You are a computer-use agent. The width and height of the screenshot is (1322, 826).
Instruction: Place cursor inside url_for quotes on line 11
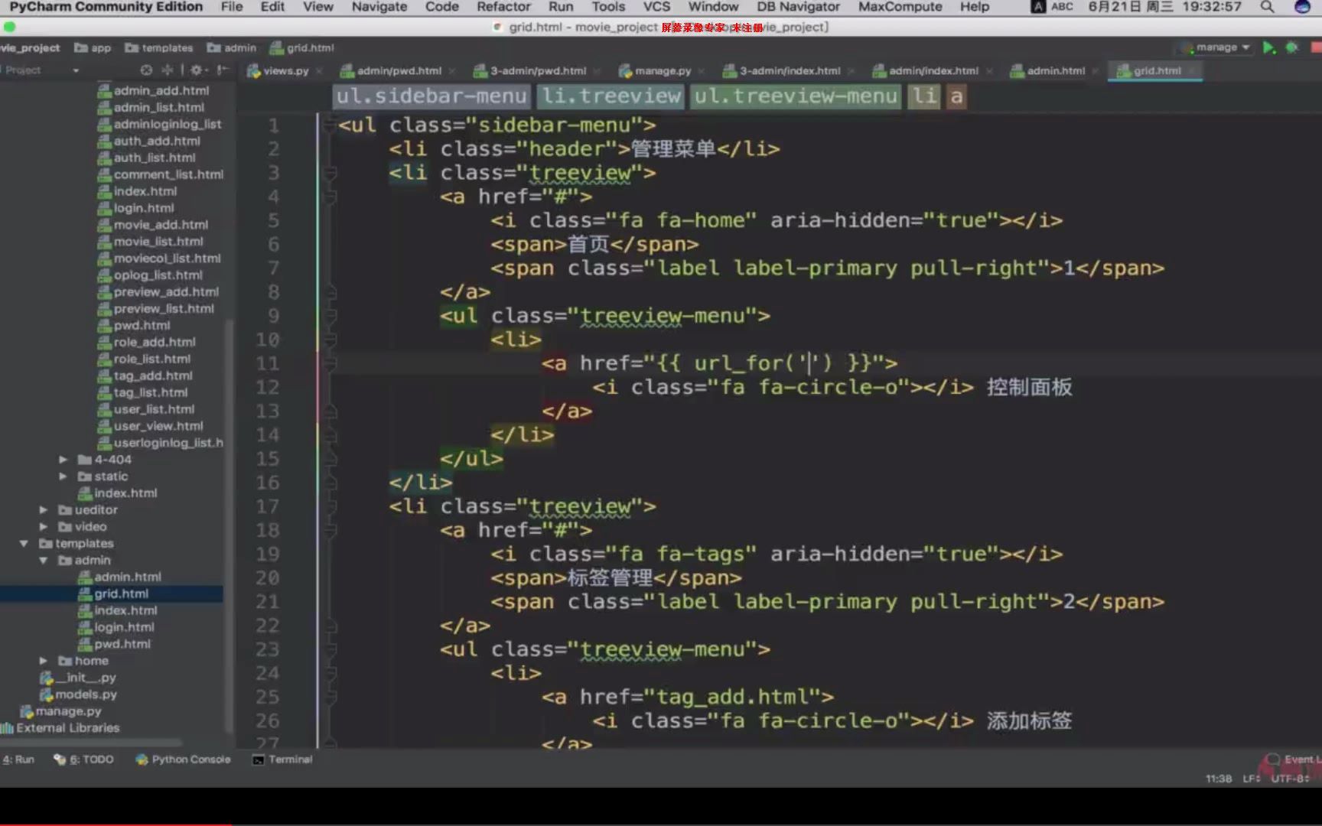pyautogui.click(x=809, y=363)
